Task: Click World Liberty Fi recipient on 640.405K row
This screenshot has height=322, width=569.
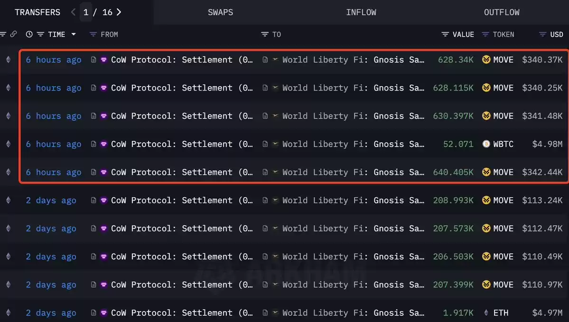Action: coord(353,172)
